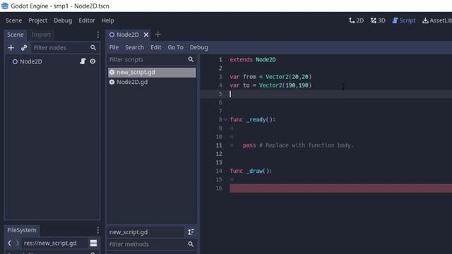
Task: Close the Node2D scene tab
Action: 146,35
